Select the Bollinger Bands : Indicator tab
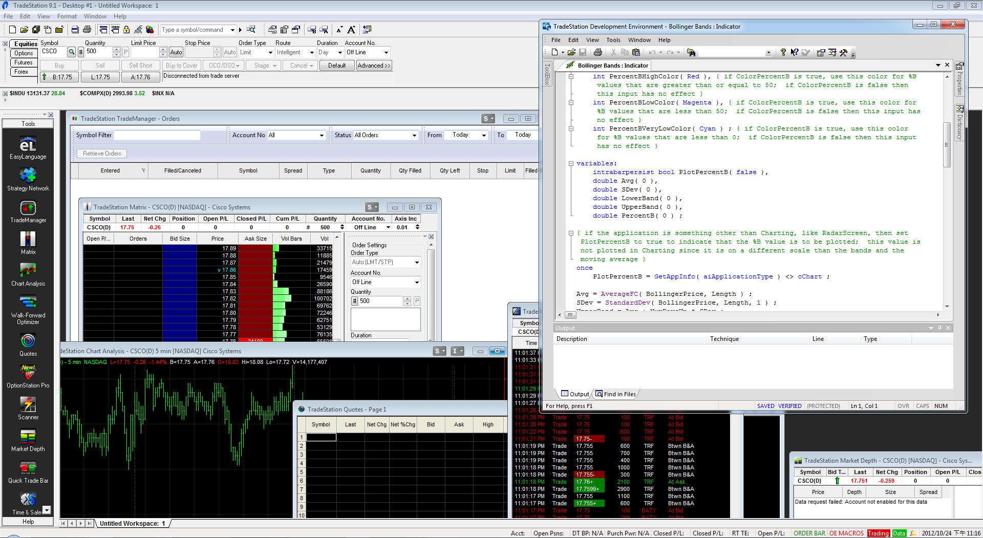This screenshot has width=983, height=538. (608, 66)
